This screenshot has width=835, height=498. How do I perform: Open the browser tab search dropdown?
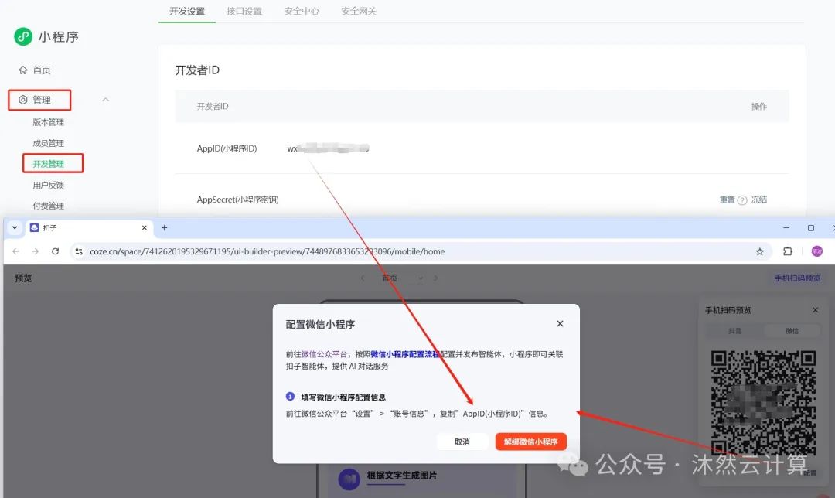pyautogui.click(x=15, y=227)
